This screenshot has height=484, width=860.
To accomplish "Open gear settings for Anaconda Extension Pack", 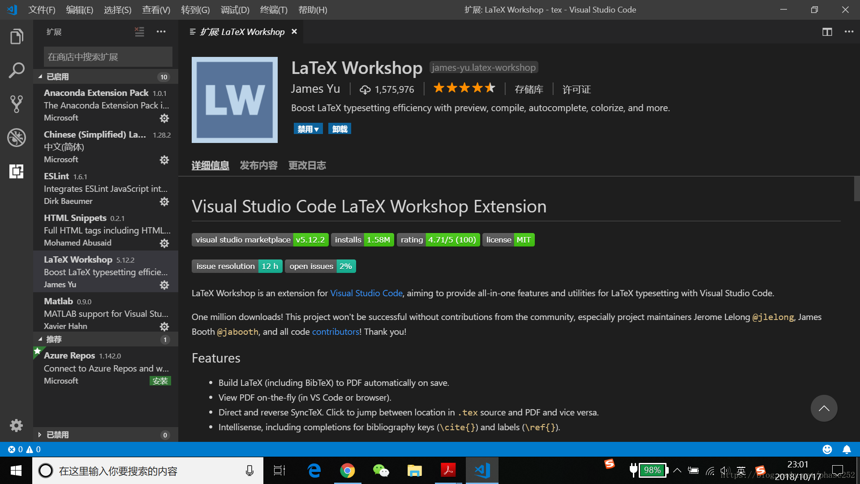I will tap(164, 118).
